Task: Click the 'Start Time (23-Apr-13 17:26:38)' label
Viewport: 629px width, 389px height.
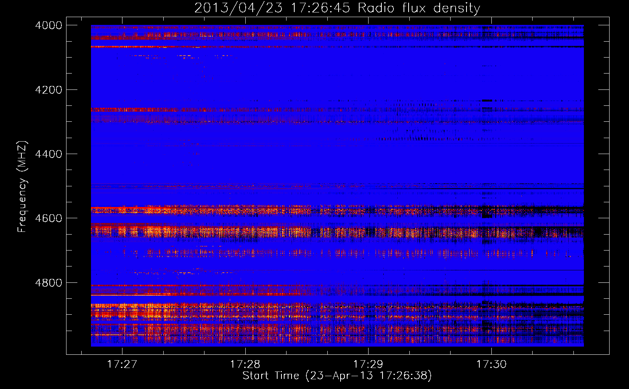Action: (x=337, y=376)
